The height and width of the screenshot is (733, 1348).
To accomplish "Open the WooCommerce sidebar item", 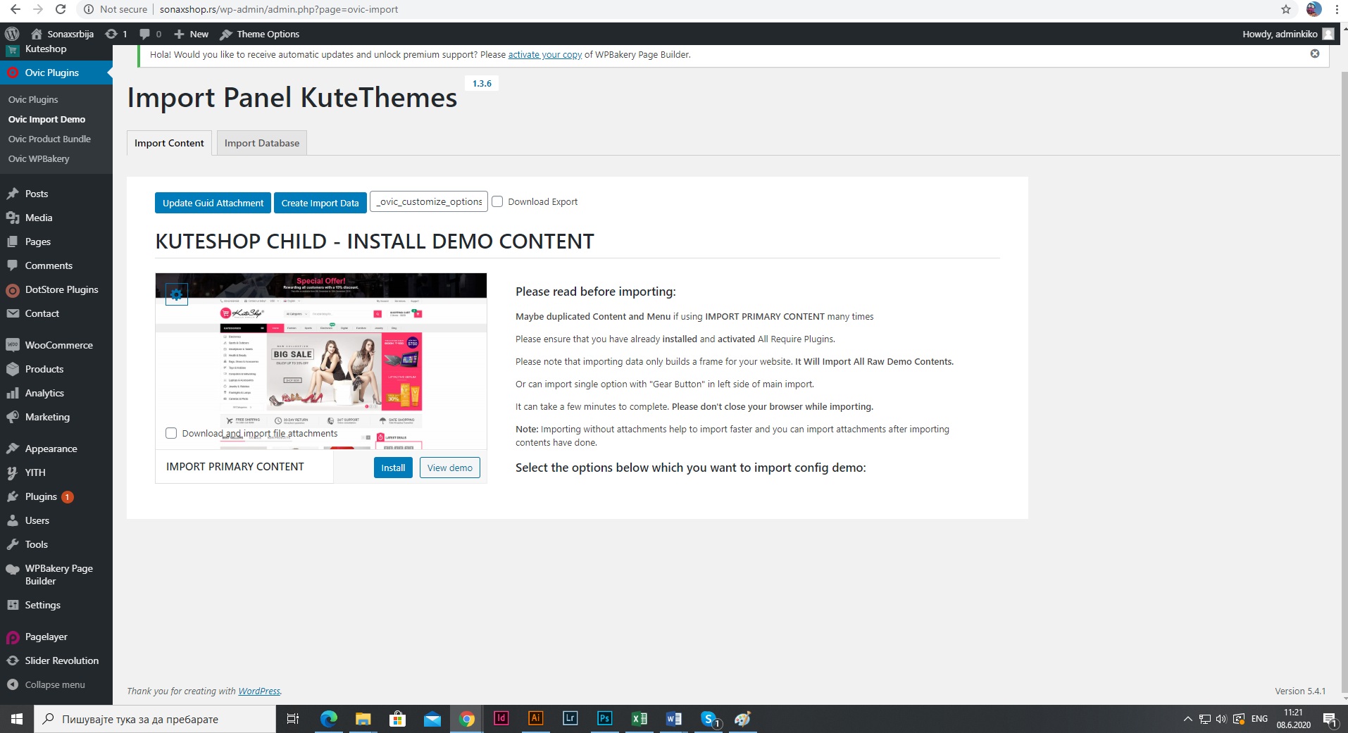I will tap(56, 345).
